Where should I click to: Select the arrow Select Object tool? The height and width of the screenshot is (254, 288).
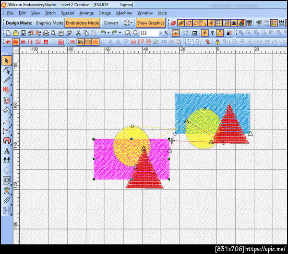(7, 61)
